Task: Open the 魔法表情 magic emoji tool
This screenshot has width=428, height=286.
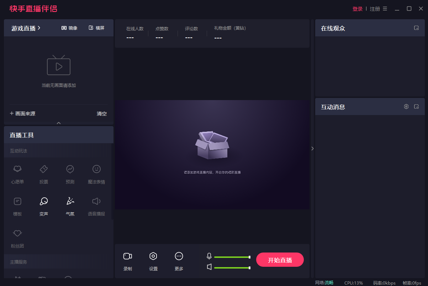Action: tap(96, 173)
